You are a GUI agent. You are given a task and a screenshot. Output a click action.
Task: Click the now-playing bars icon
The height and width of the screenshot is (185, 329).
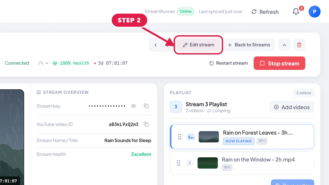tap(191, 136)
